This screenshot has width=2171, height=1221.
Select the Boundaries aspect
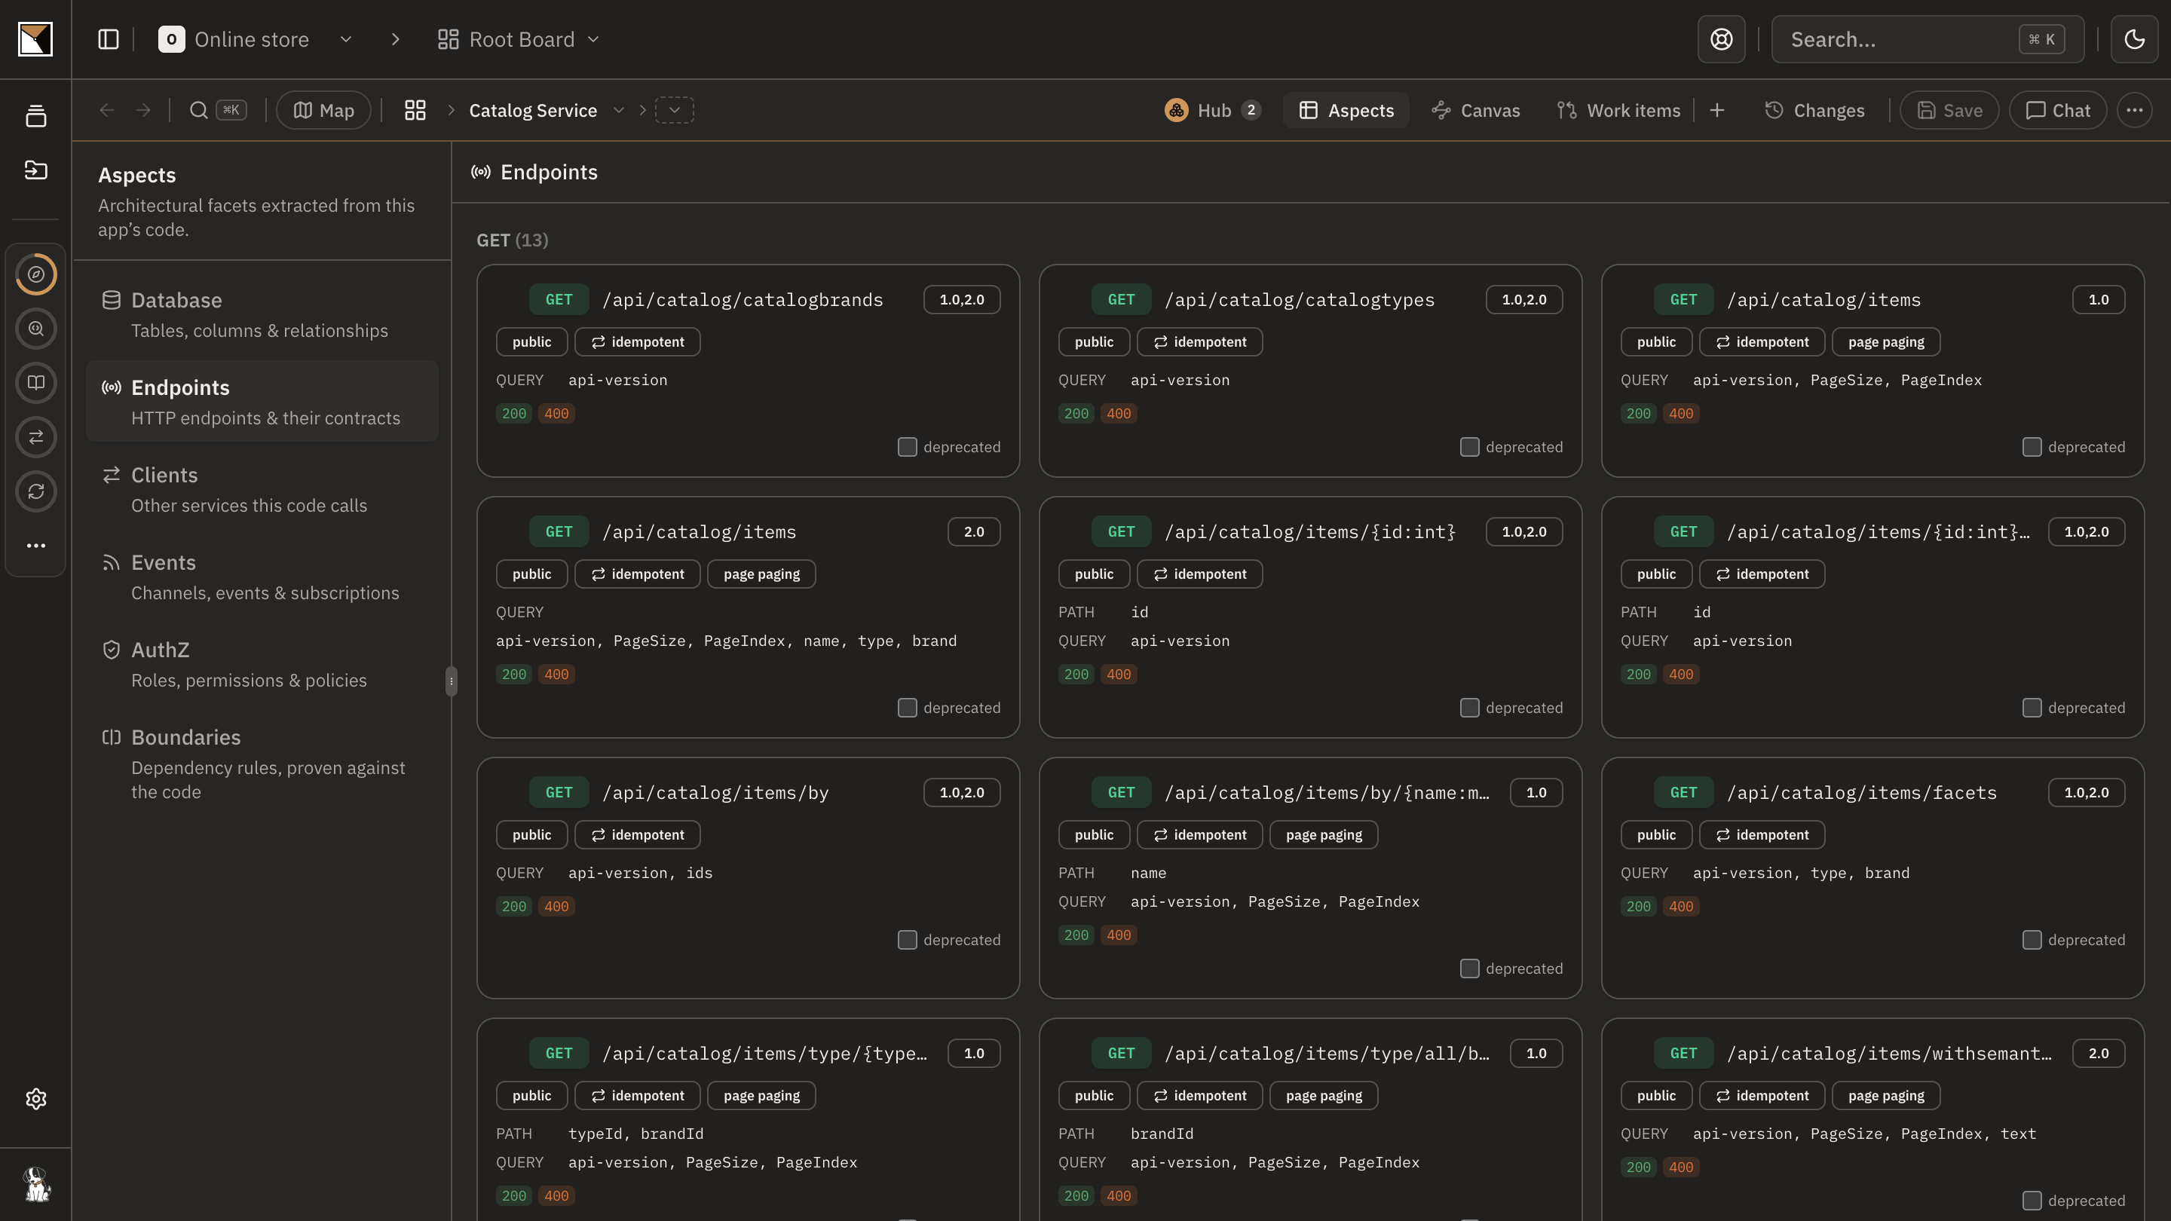click(x=262, y=764)
